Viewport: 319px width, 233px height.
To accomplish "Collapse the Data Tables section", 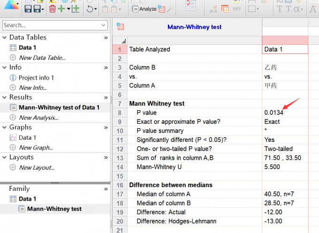I will (4, 38).
